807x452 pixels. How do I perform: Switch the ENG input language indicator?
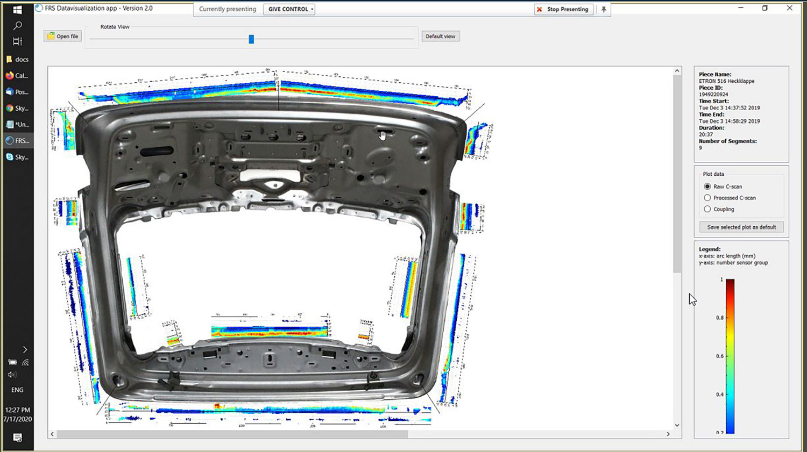coord(17,390)
